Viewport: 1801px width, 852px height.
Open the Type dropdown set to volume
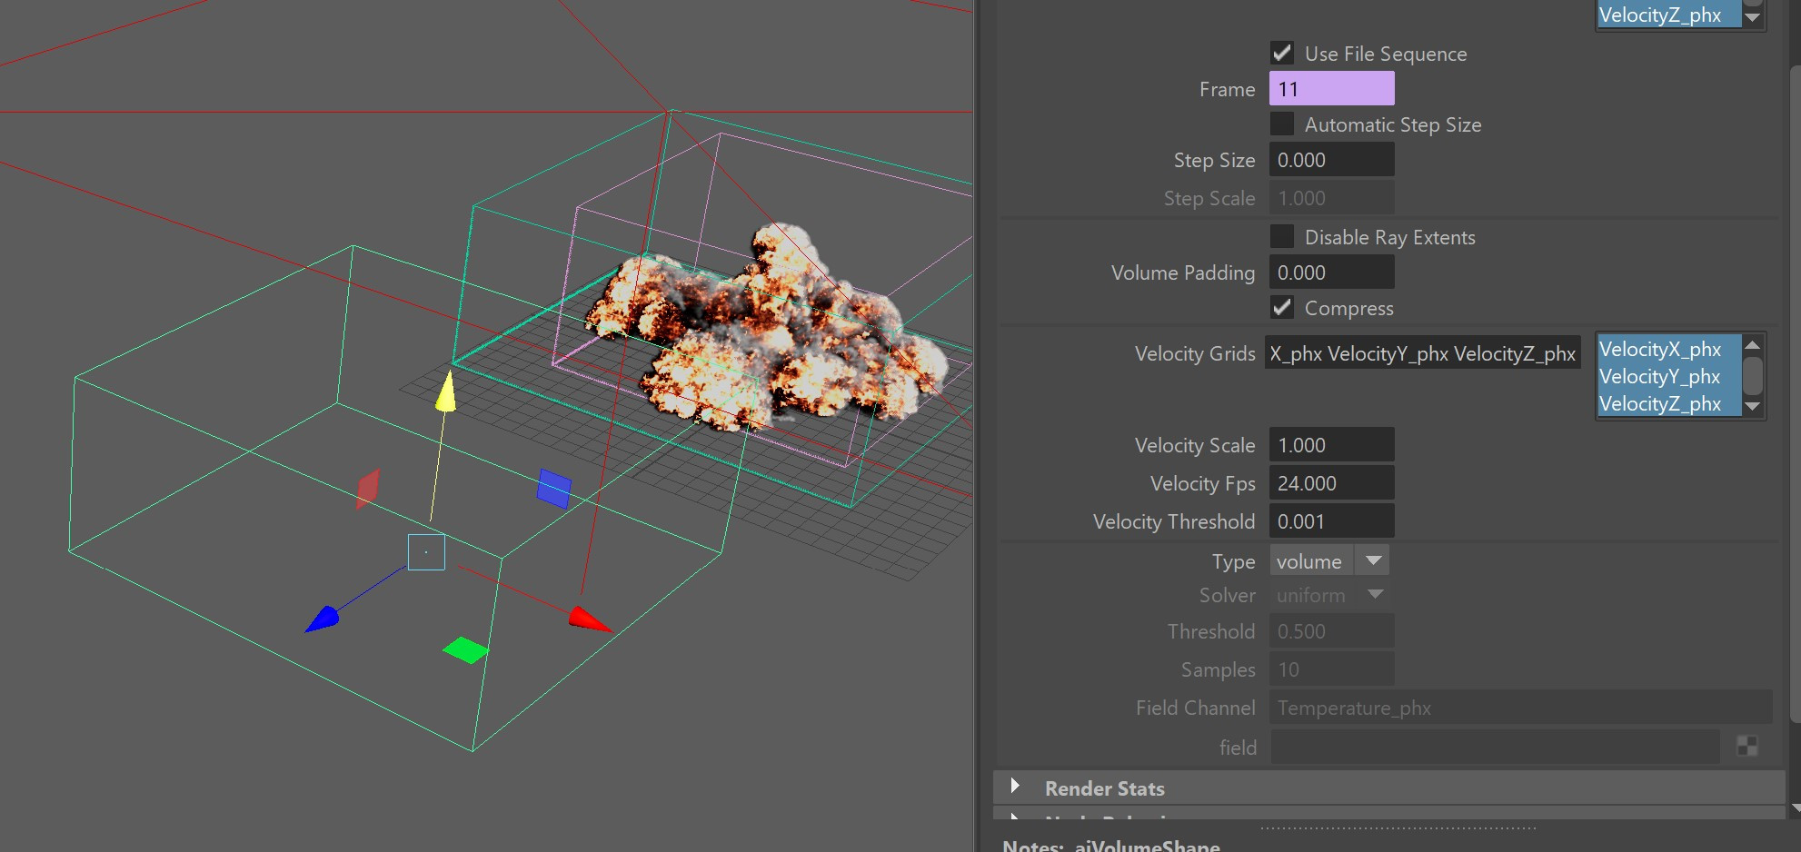tap(1329, 561)
